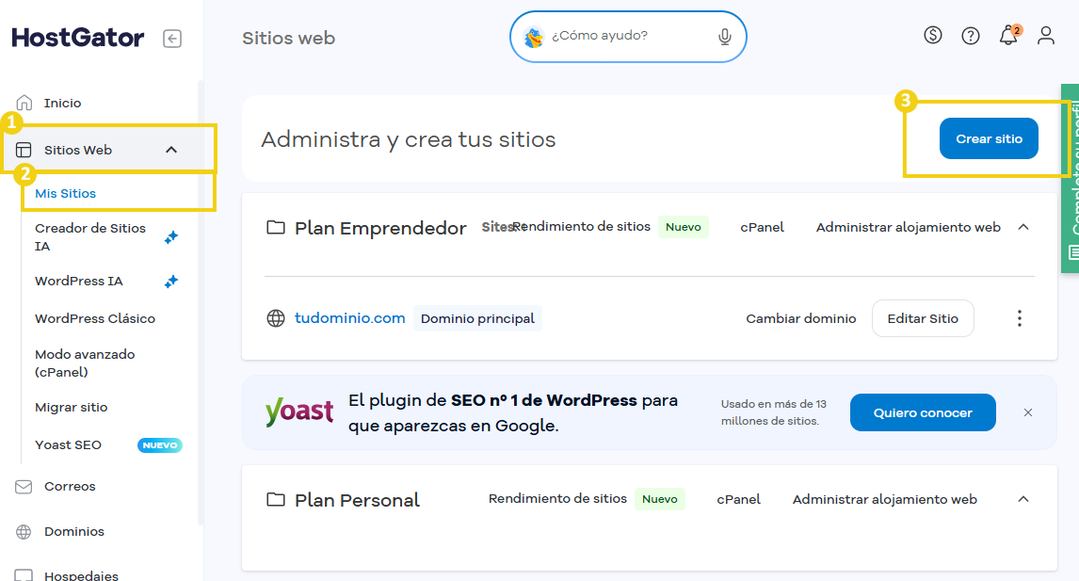Image resolution: width=1079 pixels, height=581 pixels.
Task: Open the tudominio.com link
Action: [349, 318]
